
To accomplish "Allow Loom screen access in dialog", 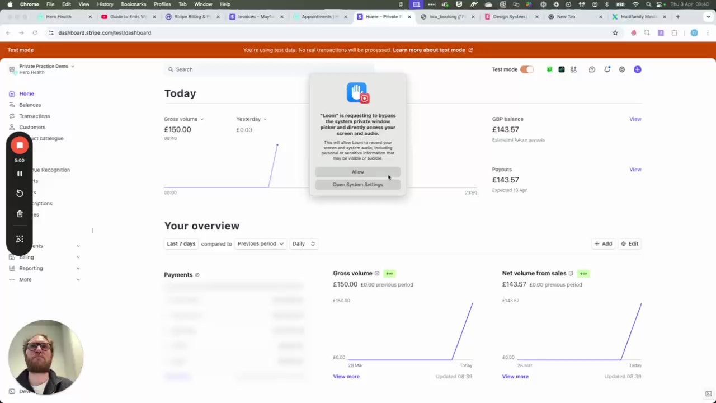I will pos(358,172).
